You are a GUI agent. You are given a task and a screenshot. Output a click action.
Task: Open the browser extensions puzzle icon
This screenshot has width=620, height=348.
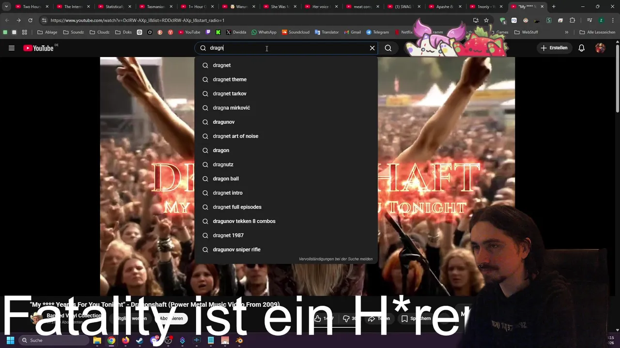(573, 20)
